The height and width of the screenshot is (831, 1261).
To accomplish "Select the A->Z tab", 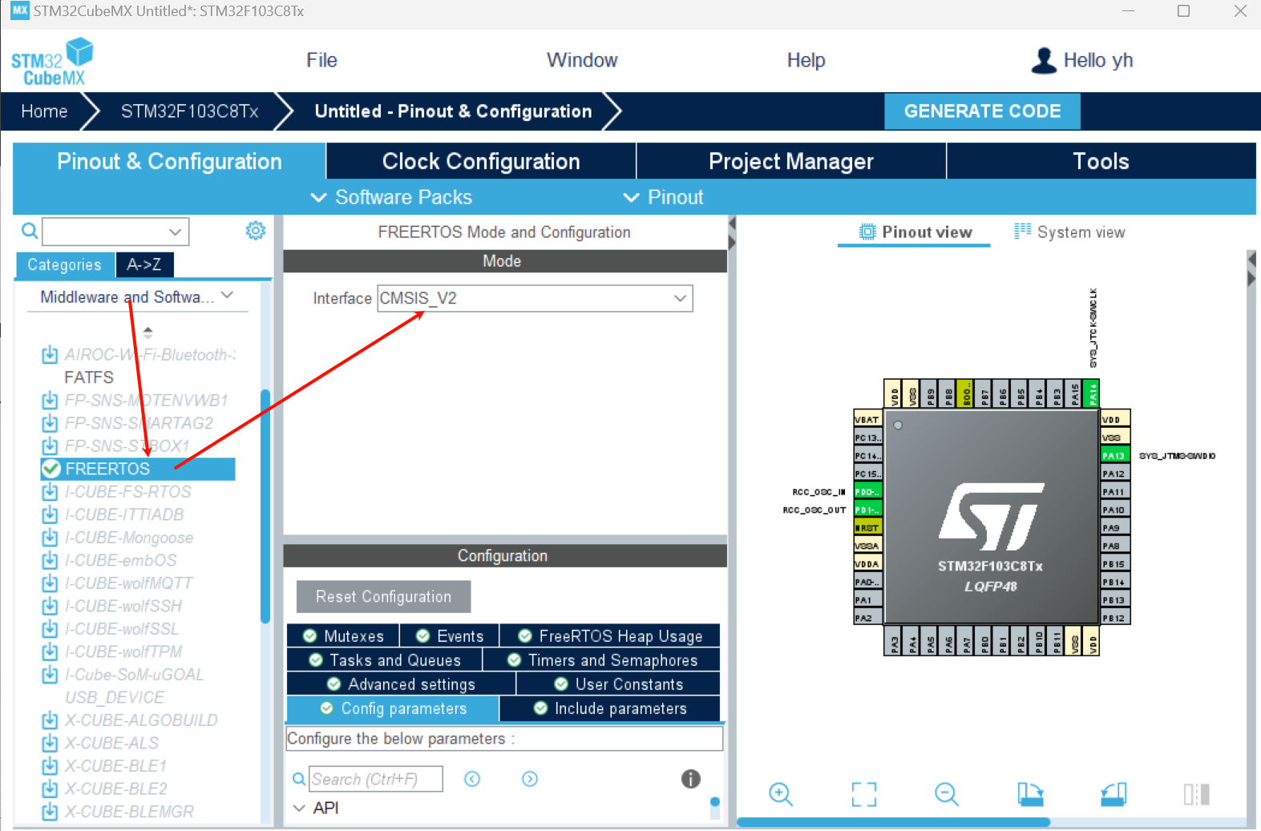I will click(x=144, y=264).
